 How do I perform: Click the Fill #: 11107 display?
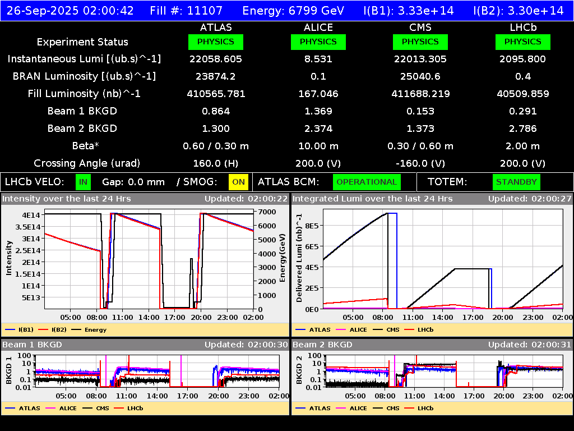[x=187, y=10]
